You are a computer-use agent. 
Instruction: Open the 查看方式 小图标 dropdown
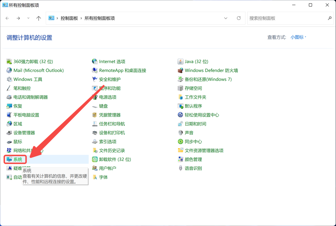pos(298,37)
